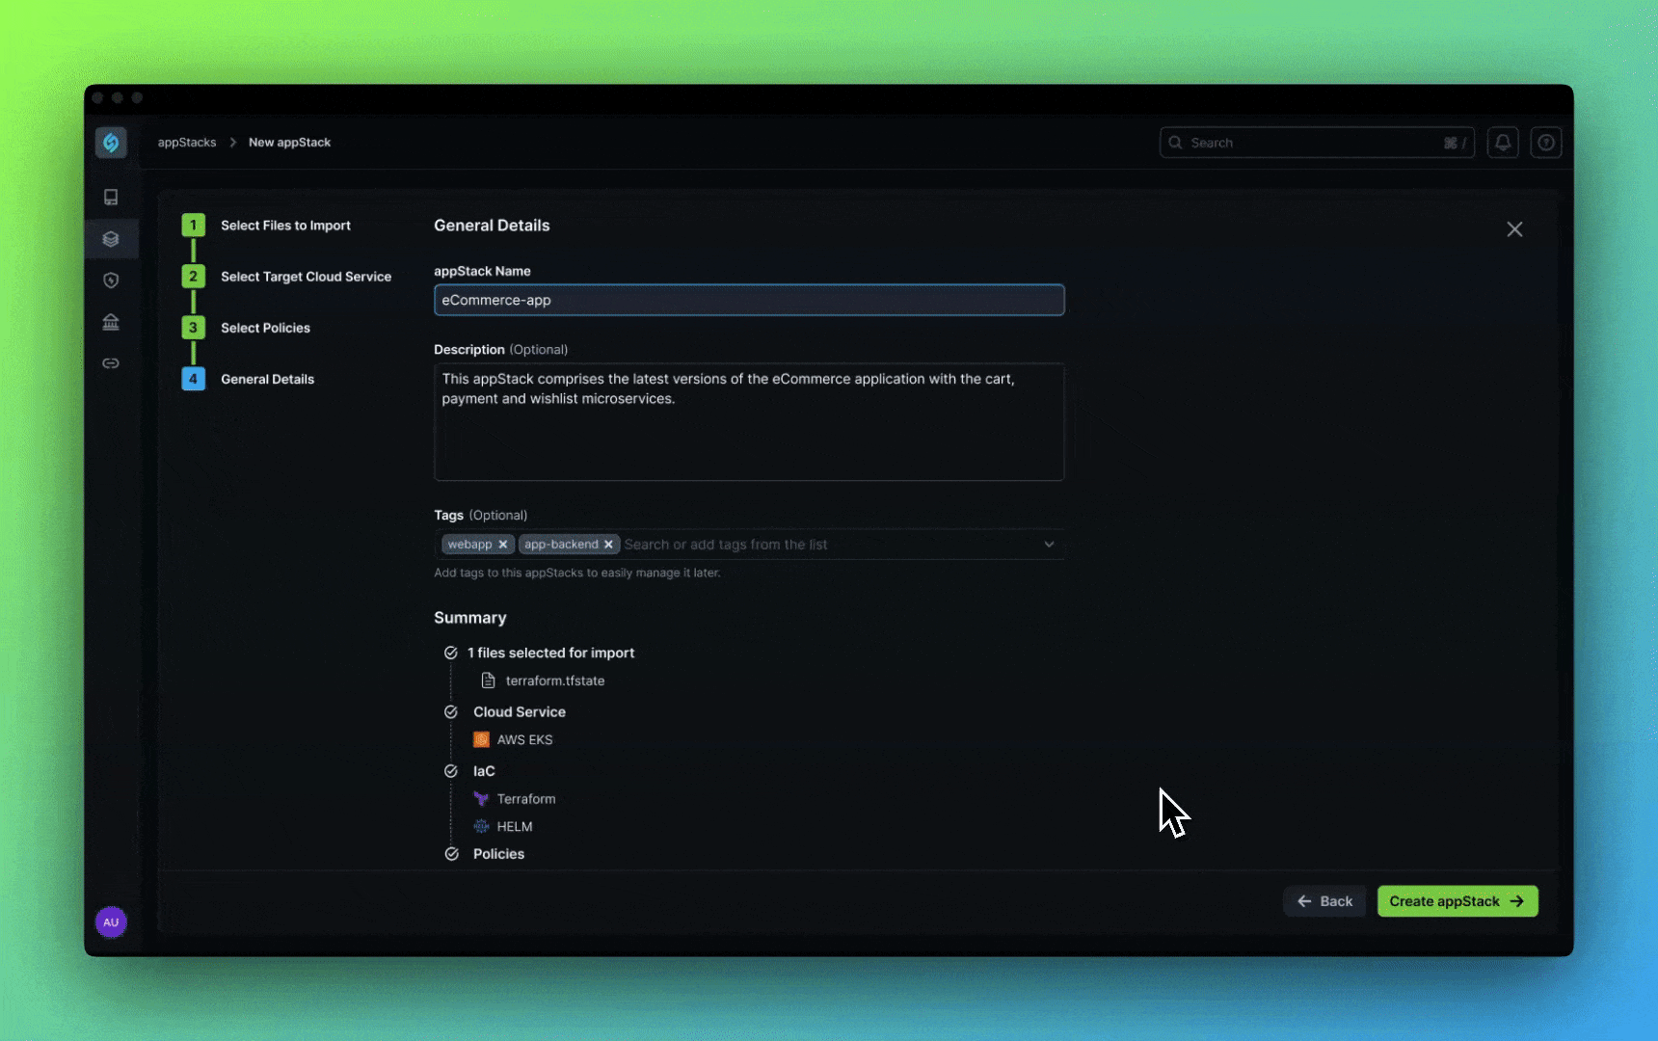This screenshot has height=1041, width=1658.
Task: Select the AWS EKS icon in summary
Action: pos(481,739)
